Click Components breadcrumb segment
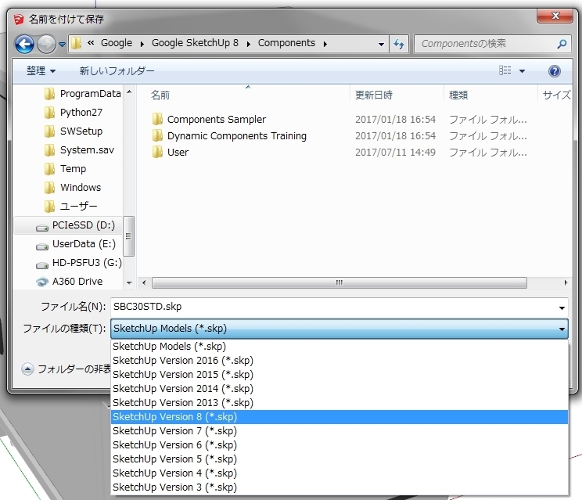This screenshot has width=582, height=500. [286, 43]
